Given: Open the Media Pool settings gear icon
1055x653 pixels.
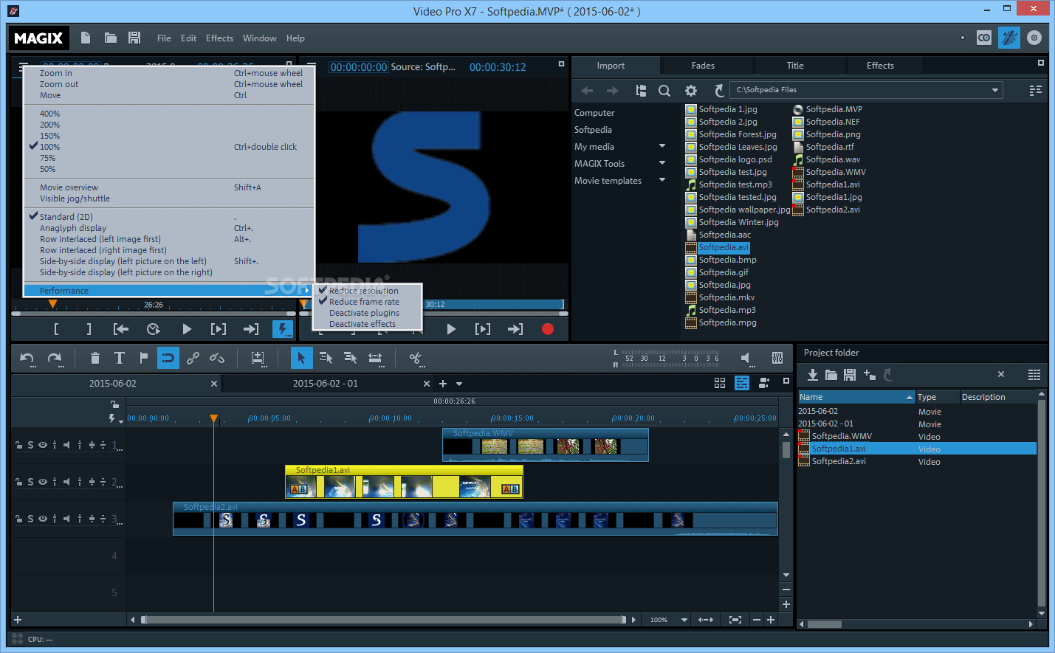Looking at the screenshot, I should [691, 91].
